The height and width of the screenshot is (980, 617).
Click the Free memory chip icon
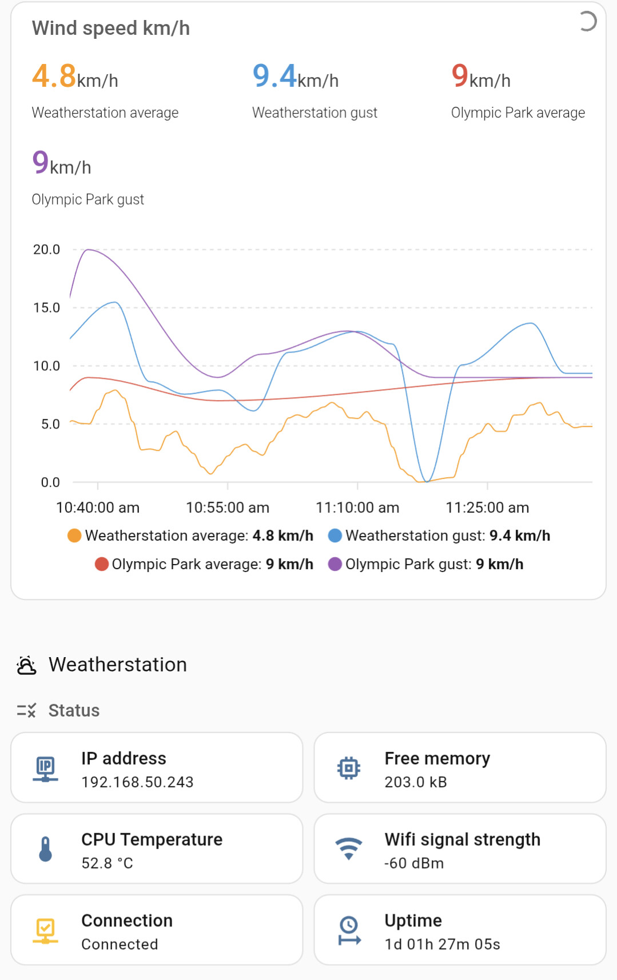[348, 768]
